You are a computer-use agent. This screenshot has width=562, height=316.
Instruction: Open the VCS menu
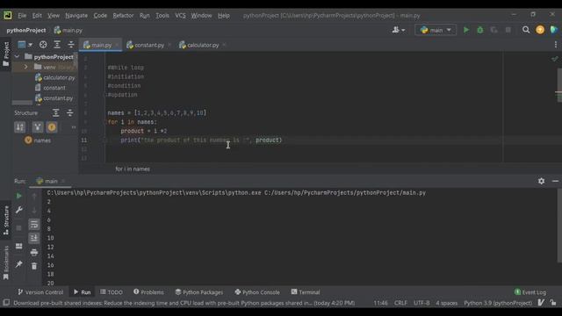coord(180,16)
